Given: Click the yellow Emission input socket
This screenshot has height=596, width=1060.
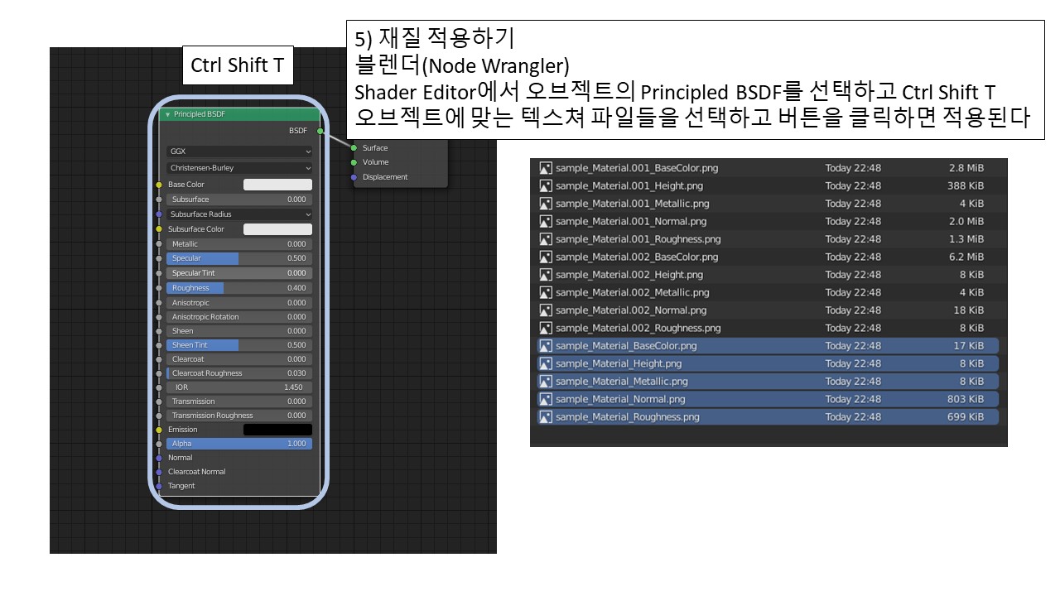Looking at the screenshot, I should tap(159, 430).
